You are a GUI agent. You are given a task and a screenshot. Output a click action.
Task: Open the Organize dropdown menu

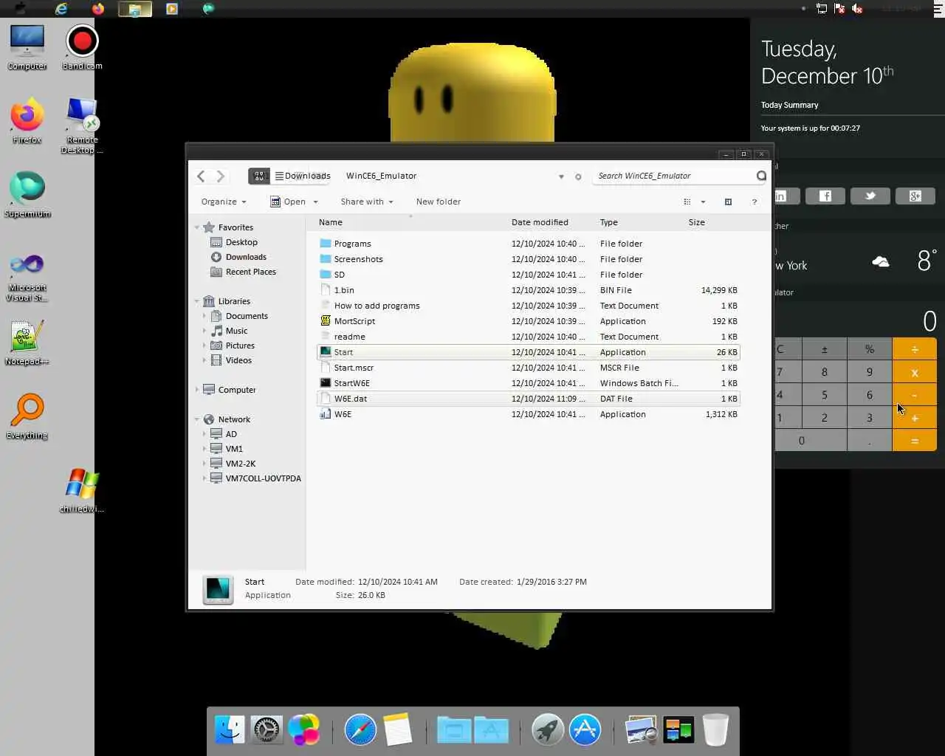point(224,202)
